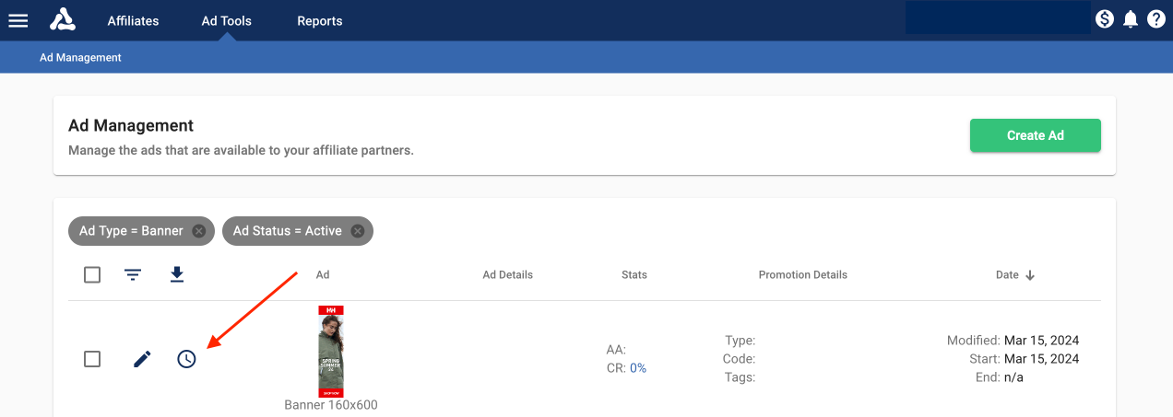Click the company logo icon

coord(63,19)
